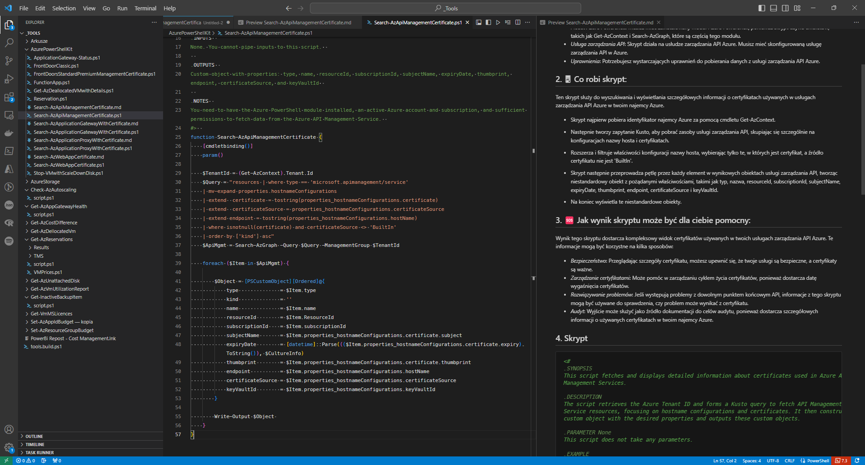Image resolution: width=865 pixels, height=465 pixels.
Task: Toggle the bottom Panel layout button
Action: pyautogui.click(x=774, y=8)
